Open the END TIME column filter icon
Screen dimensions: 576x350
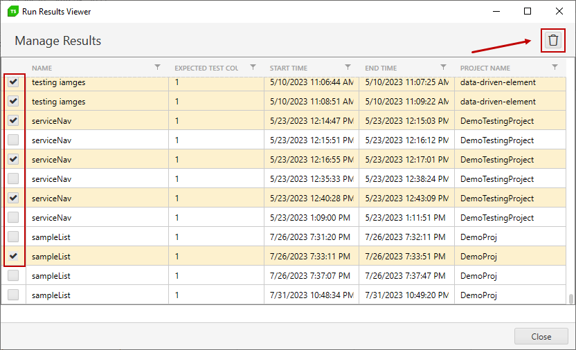click(443, 67)
